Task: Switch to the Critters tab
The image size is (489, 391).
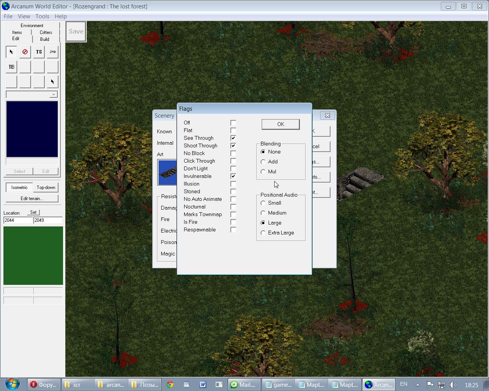Action: 46,32
